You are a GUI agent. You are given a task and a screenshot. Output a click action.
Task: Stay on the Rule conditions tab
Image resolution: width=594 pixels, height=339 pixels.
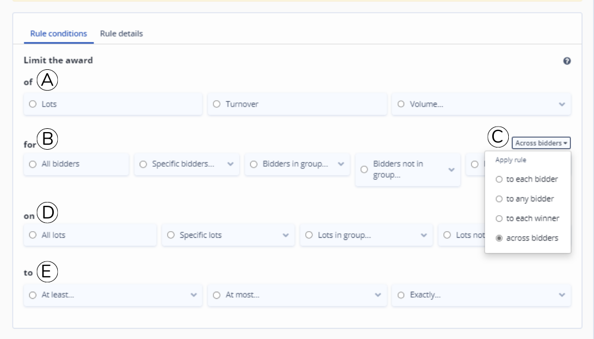pos(58,33)
